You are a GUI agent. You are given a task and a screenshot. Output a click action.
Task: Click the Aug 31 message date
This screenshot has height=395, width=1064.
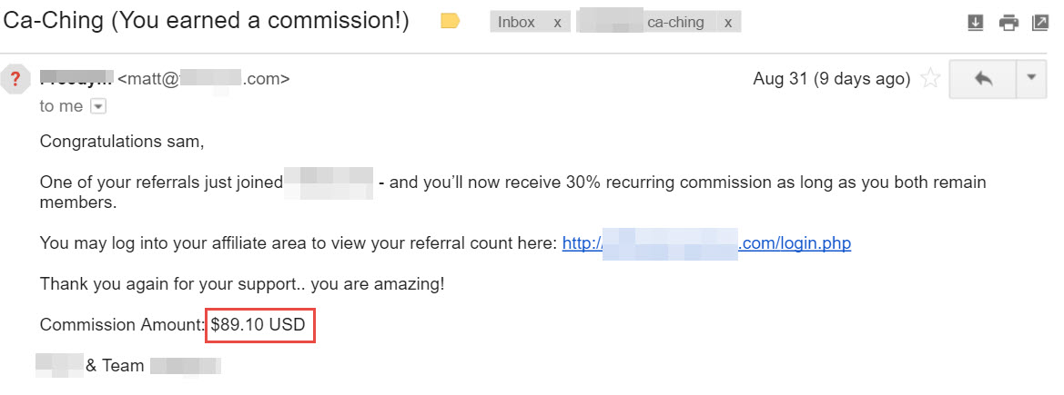click(831, 79)
